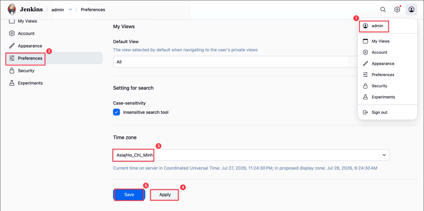Click the Default View label
The height and width of the screenshot is (211, 424).
click(126, 42)
